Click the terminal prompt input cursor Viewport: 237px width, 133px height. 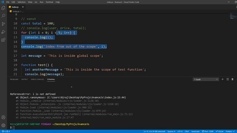click(x=14, y=127)
